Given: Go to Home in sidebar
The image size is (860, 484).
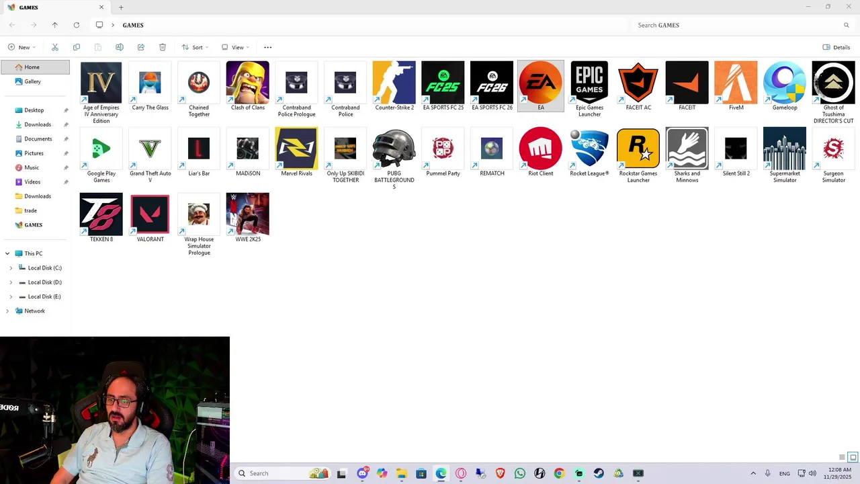Looking at the screenshot, I should (x=35, y=67).
